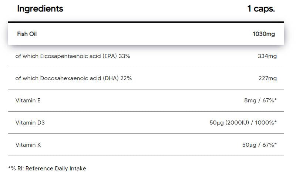Click the Vitamin K ingredient label
Viewport: 296px width, 180px height.
pos(28,145)
